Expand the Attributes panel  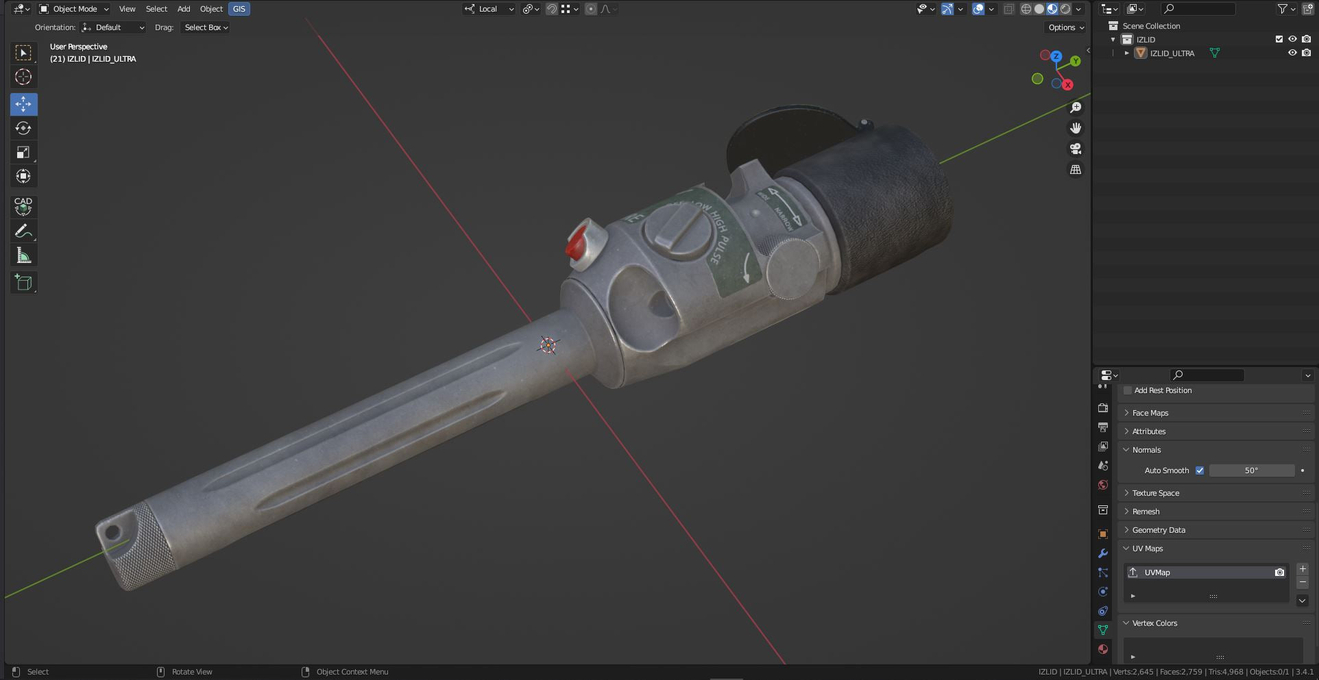click(x=1217, y=431)
